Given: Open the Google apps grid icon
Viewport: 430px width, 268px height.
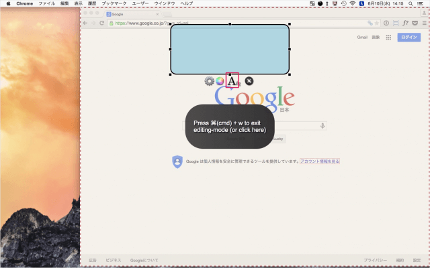Looking at the screenshot, I should click(388, 38).
